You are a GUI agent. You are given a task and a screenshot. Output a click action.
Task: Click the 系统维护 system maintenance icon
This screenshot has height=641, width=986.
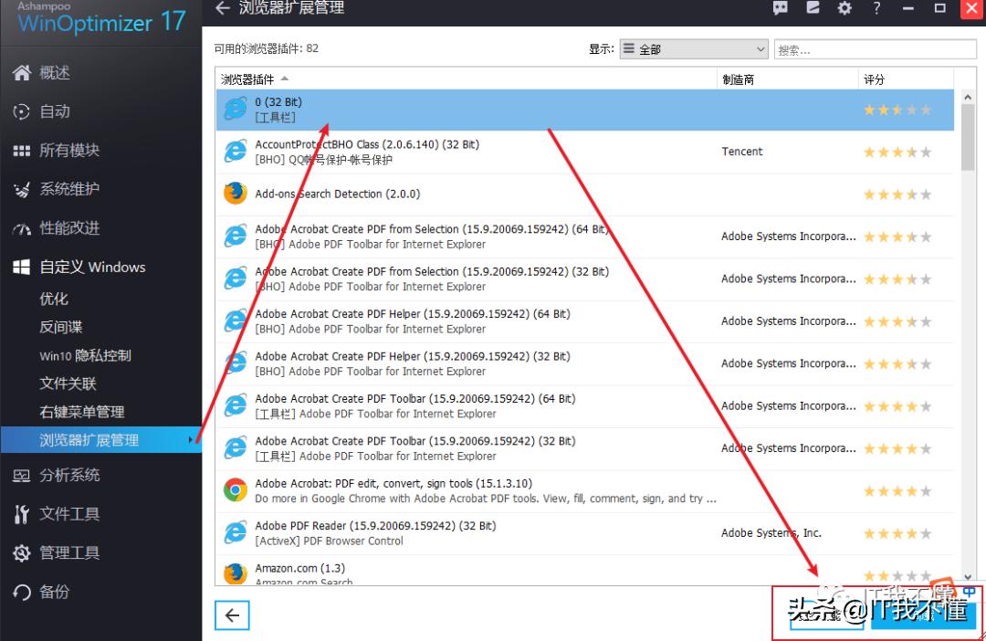[23, 189]
